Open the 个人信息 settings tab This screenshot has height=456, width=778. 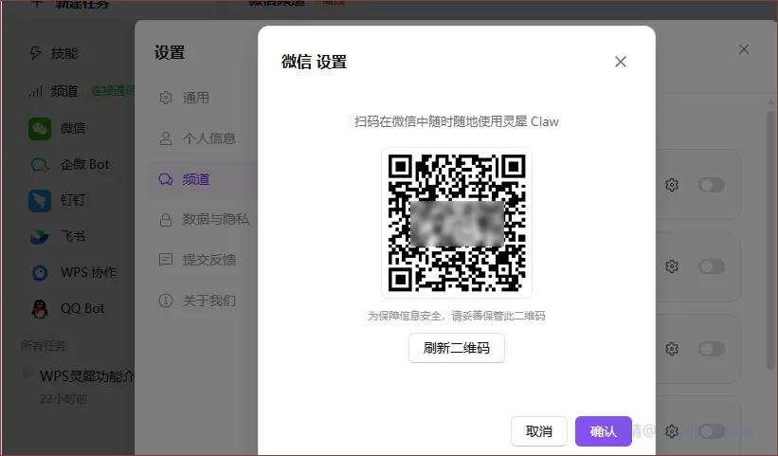click(208, 138)
